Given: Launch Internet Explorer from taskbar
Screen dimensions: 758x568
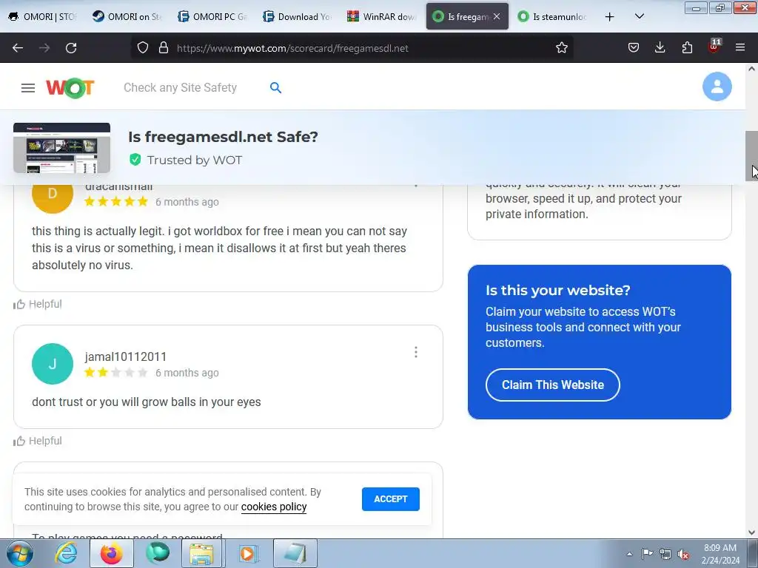Looking at the screenshot, I should (x=66, y=553).
